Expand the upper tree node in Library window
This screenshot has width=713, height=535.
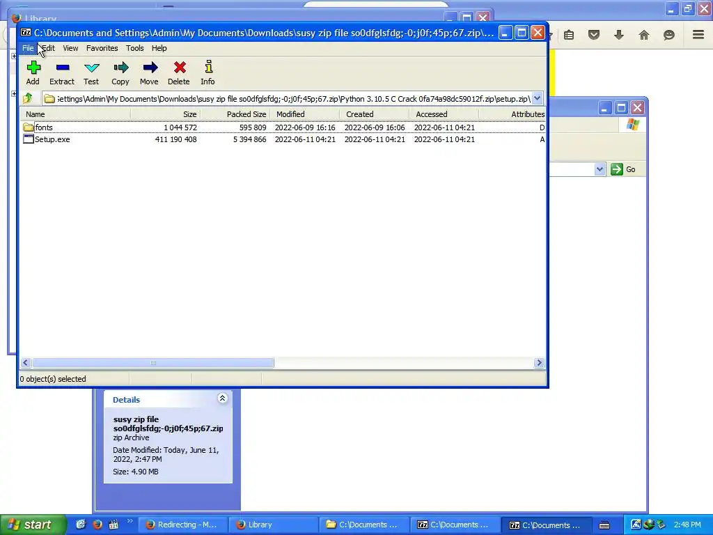pos(14,56)
